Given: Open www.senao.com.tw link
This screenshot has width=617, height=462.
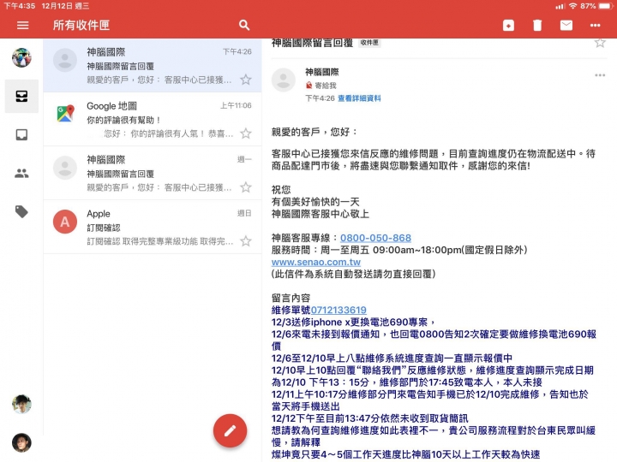Looking at the screenshot, I should click(x=316, y=262).
